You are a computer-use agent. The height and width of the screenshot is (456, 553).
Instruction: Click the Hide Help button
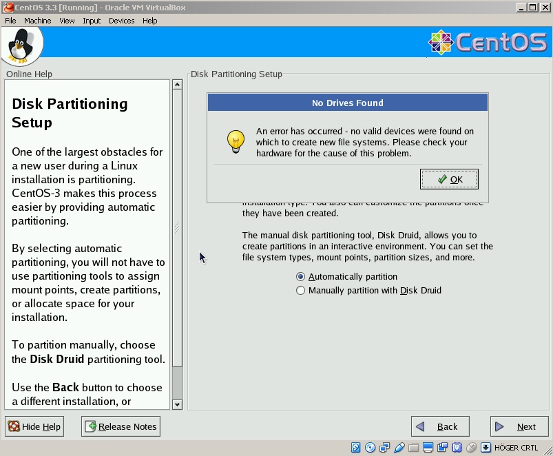coord(34,426)
